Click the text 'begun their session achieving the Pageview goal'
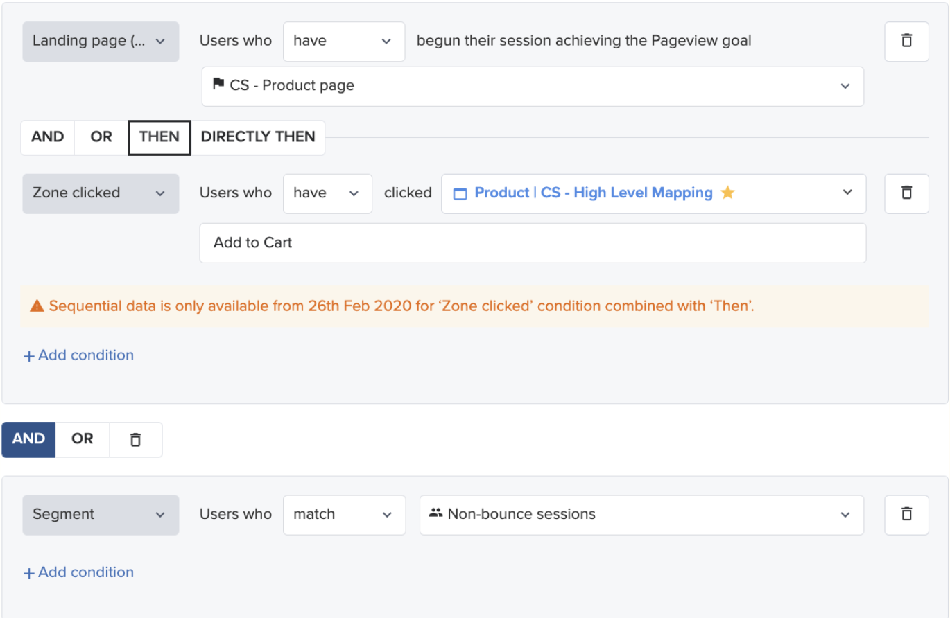950x618 pixels. [584, 41]
